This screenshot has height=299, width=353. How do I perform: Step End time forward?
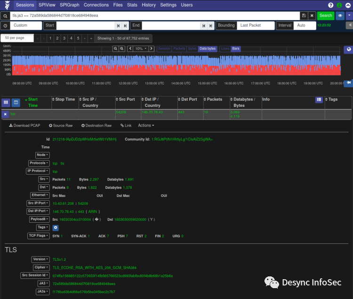click(211, 26)
